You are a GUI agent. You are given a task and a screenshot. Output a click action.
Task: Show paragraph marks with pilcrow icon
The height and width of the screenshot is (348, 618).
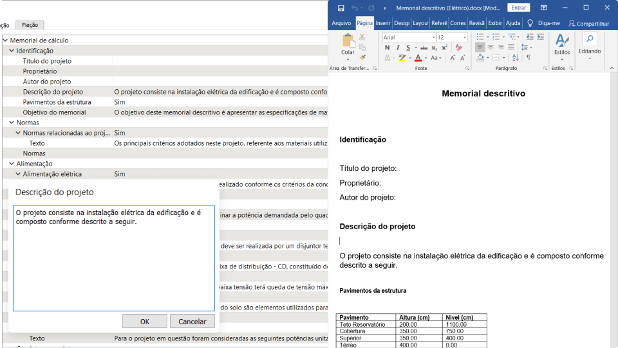pos(529,58)
